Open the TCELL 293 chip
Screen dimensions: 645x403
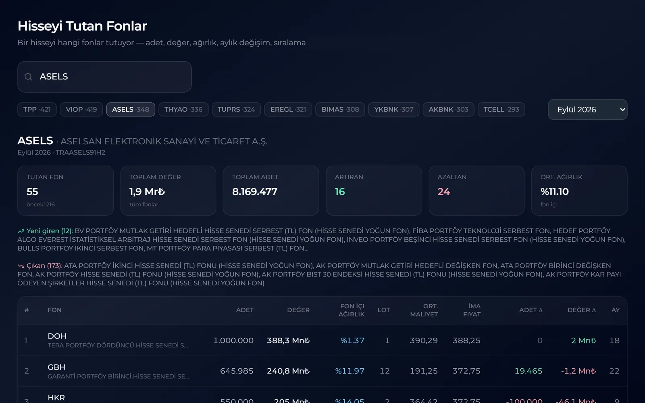(501, 110)
